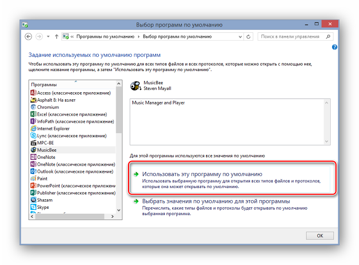
Task: Click the MusicBee icon in program list
Action: [x=33, y=150]
